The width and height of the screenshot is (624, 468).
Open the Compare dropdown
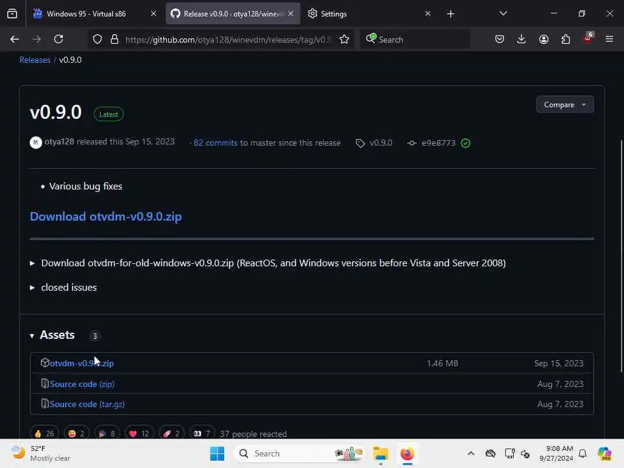(565, 105)
